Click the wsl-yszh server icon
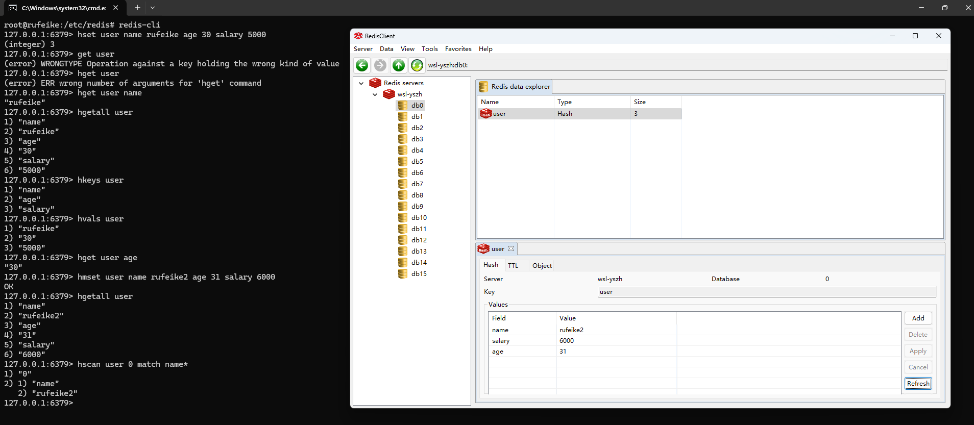 pyautogui.click(x=389, y=94)
